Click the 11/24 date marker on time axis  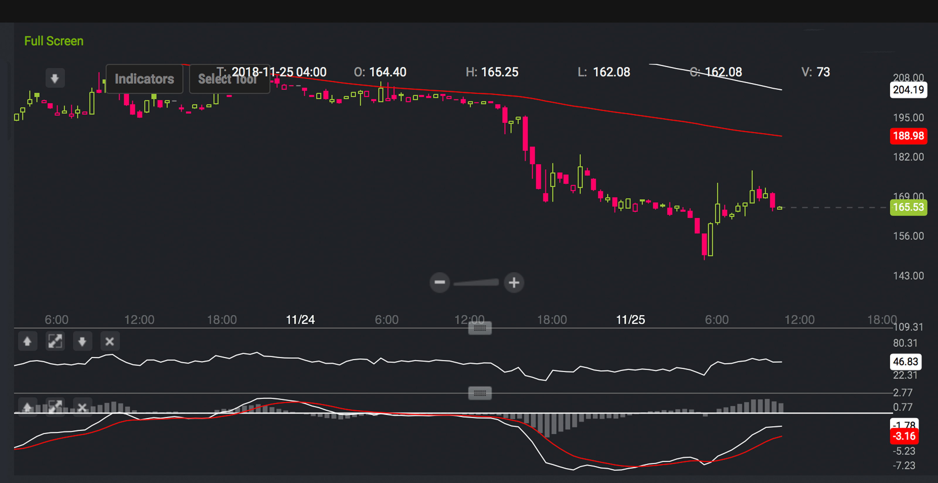pos(300,320)
